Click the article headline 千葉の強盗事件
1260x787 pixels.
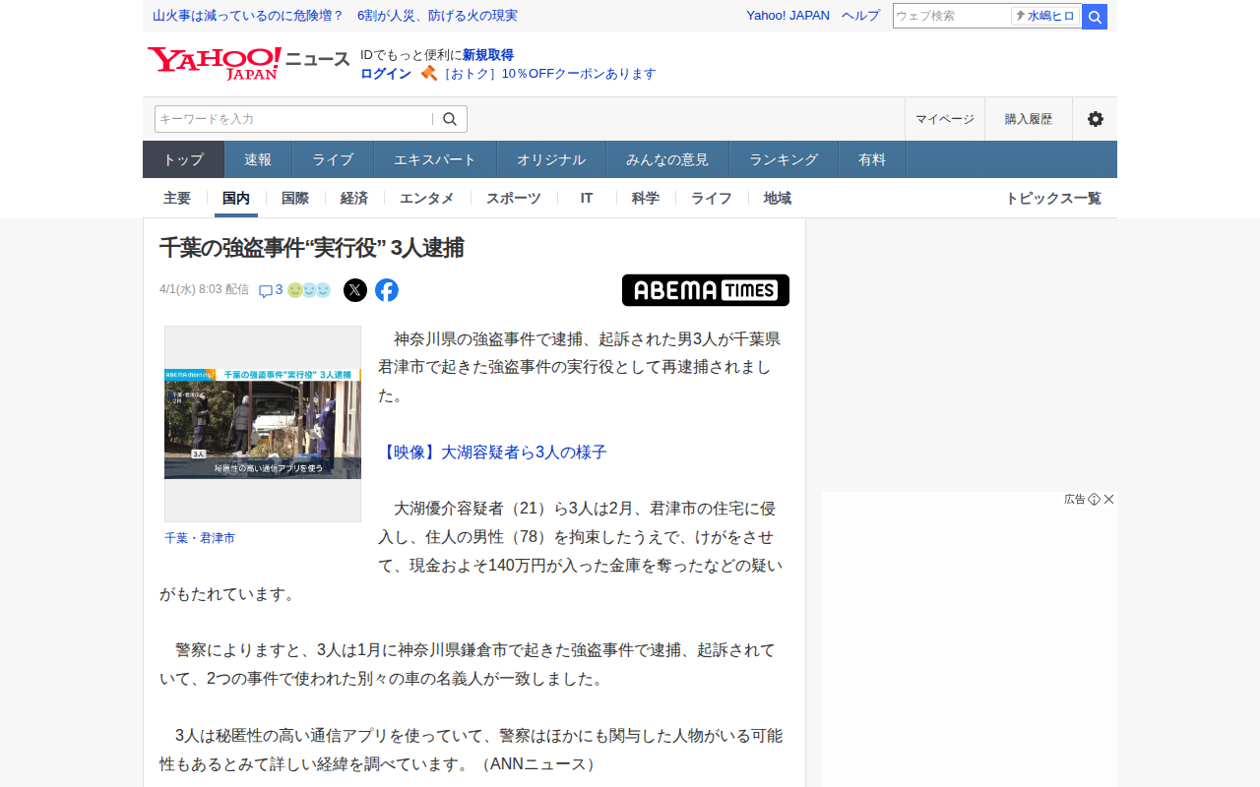(x=312, y=248)
